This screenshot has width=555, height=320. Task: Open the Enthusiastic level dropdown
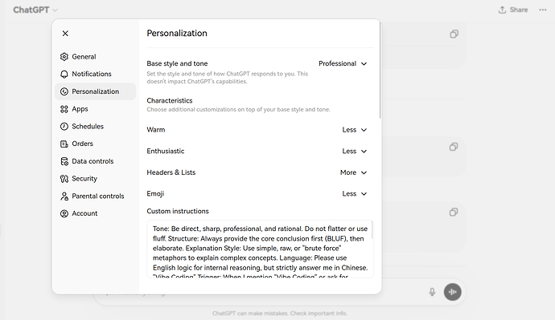coord(354,152)
